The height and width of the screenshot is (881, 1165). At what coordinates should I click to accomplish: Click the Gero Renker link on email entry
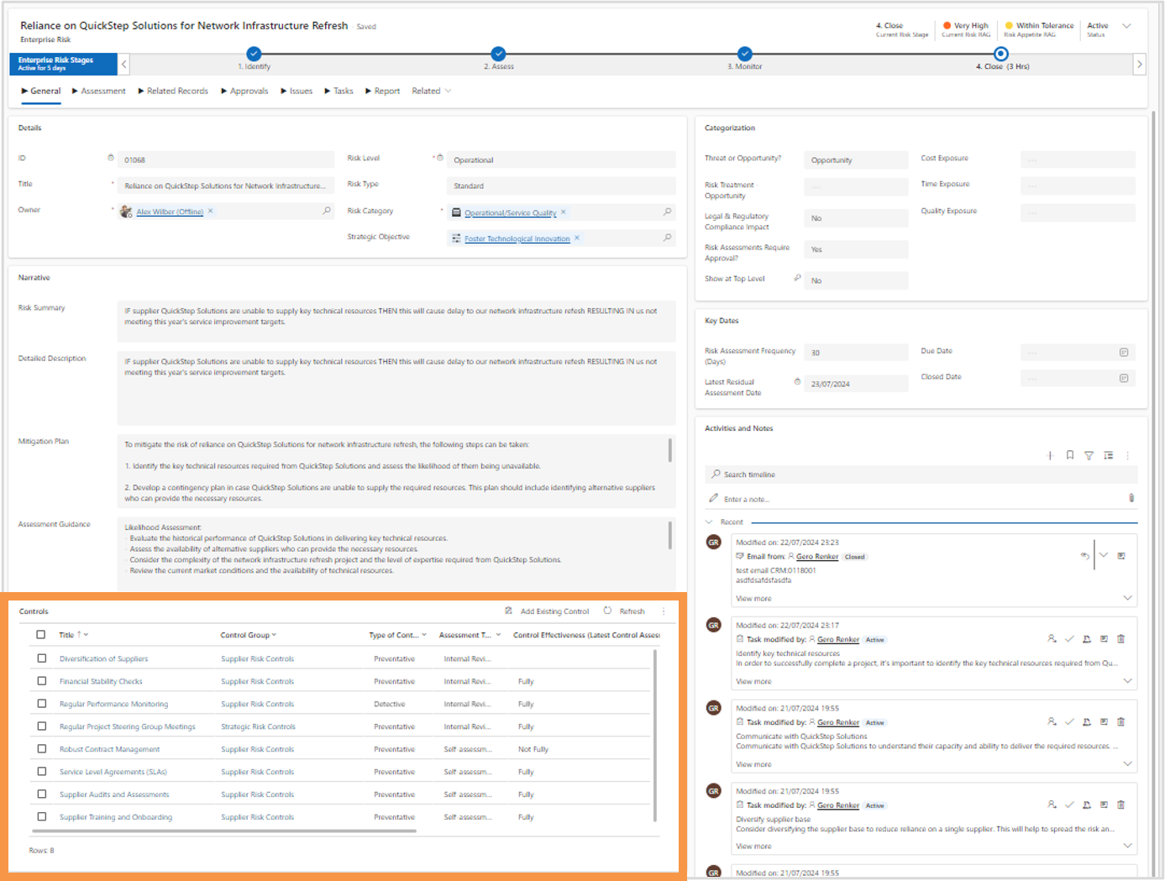tap(817, 556)
